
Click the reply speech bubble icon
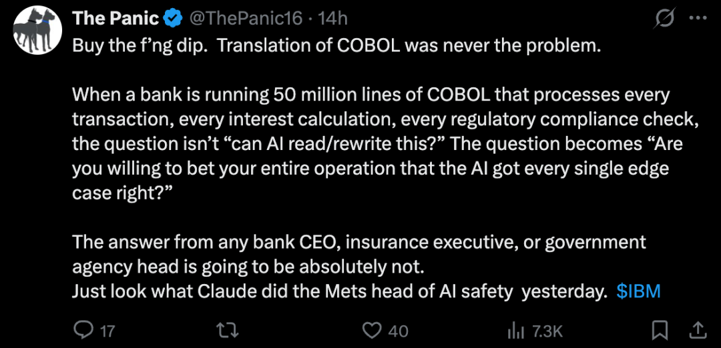[x=83, y=330]
